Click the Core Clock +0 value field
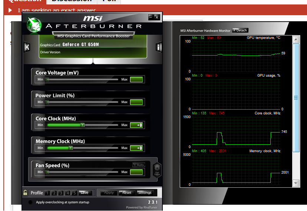Image resolution: width=307 pixels, height=211 pixels. [136, 125]
